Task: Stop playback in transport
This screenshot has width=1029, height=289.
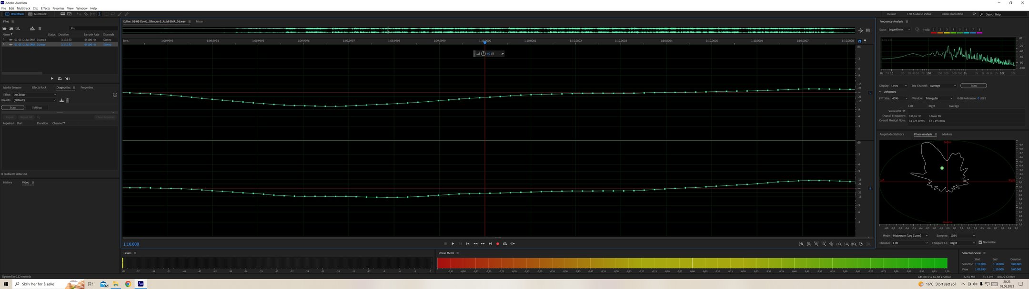Action: pos(445,244)
